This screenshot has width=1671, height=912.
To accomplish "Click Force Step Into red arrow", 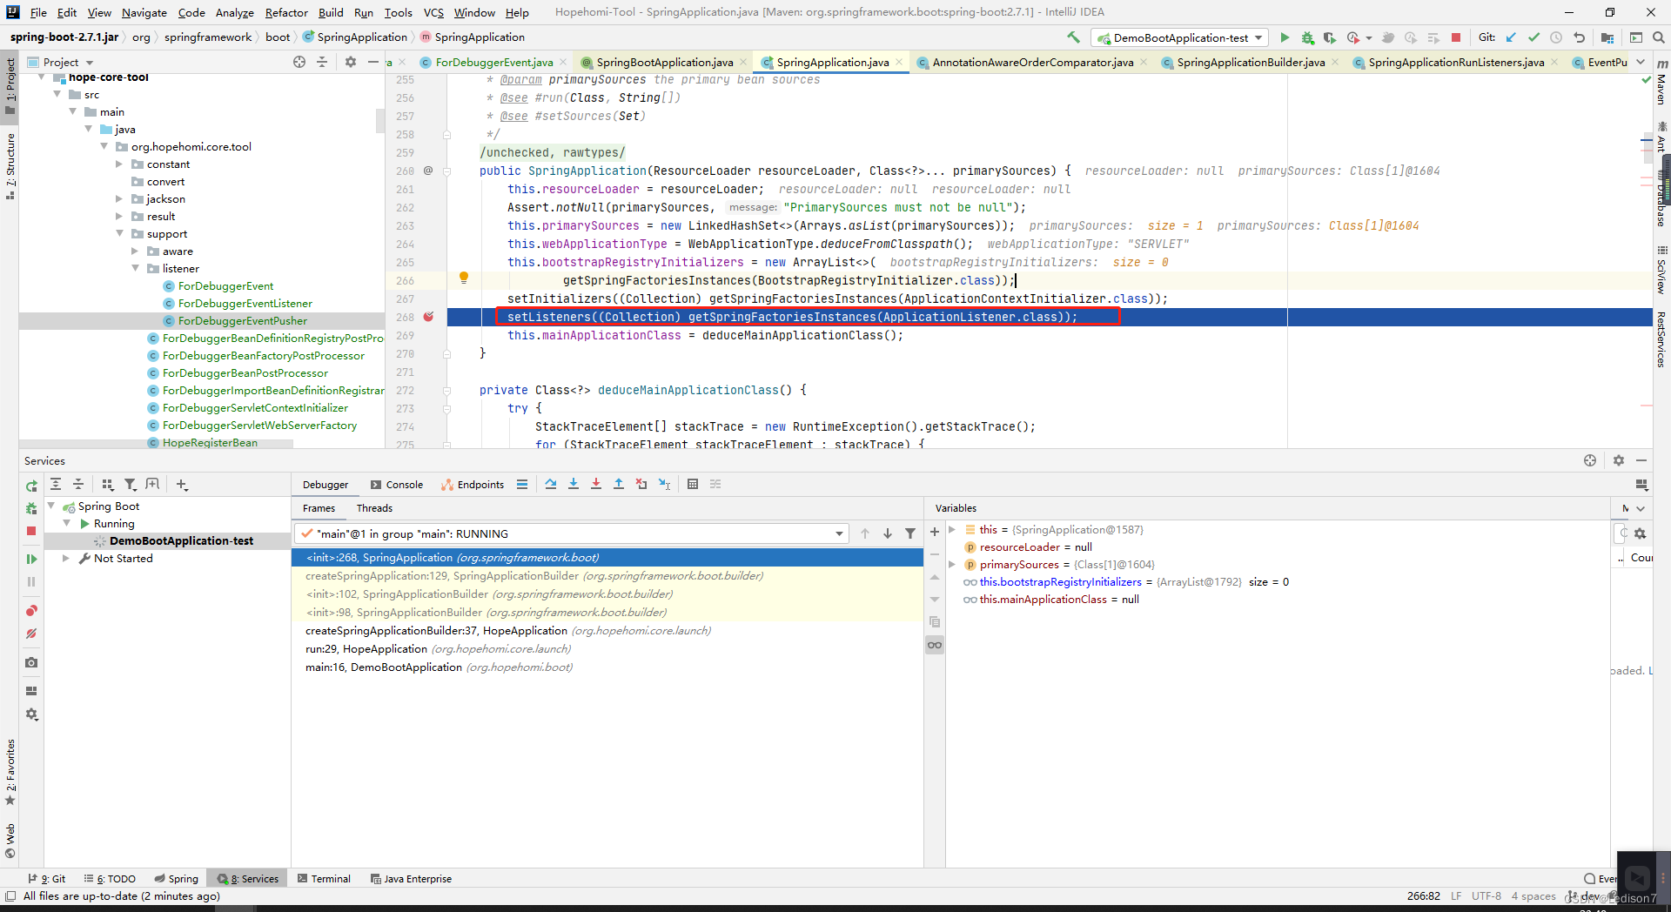I will coord(596,484).
